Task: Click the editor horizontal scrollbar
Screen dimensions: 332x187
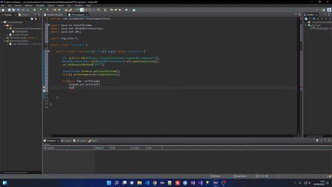Action: pos(173,136)
